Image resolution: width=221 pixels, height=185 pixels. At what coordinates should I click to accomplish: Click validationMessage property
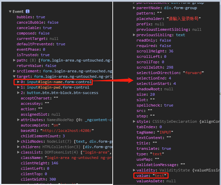(x=161, y=165)
